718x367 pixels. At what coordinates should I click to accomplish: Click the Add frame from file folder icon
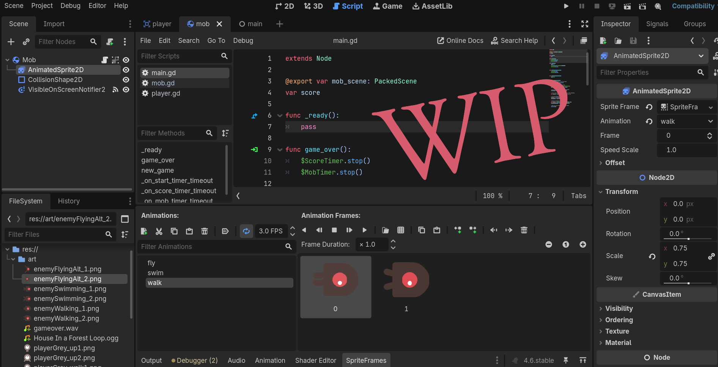pyautogui.click(x=385, y=230)
